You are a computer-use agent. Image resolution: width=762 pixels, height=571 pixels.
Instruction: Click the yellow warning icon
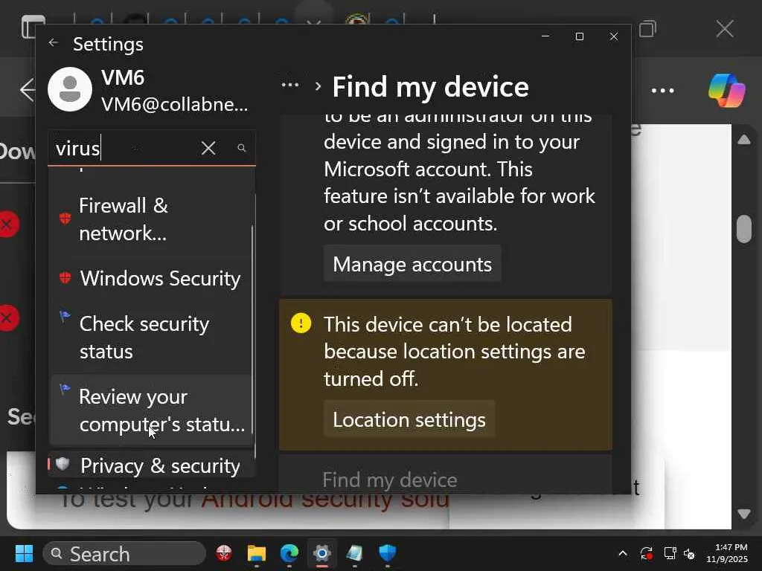click(301, 323)
